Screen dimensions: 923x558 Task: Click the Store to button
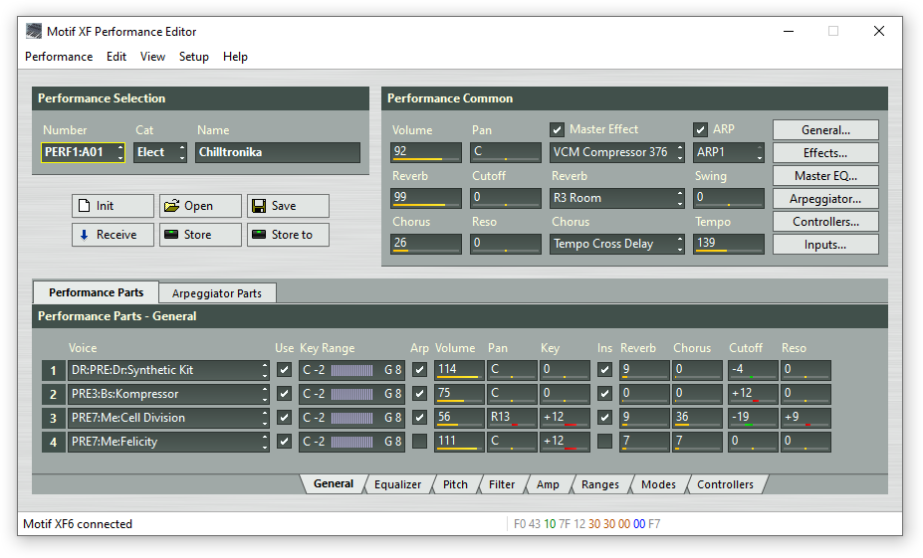click(287, 235)
